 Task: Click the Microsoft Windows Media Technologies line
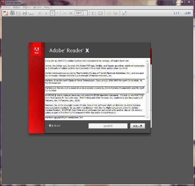(x=94, y=82)
